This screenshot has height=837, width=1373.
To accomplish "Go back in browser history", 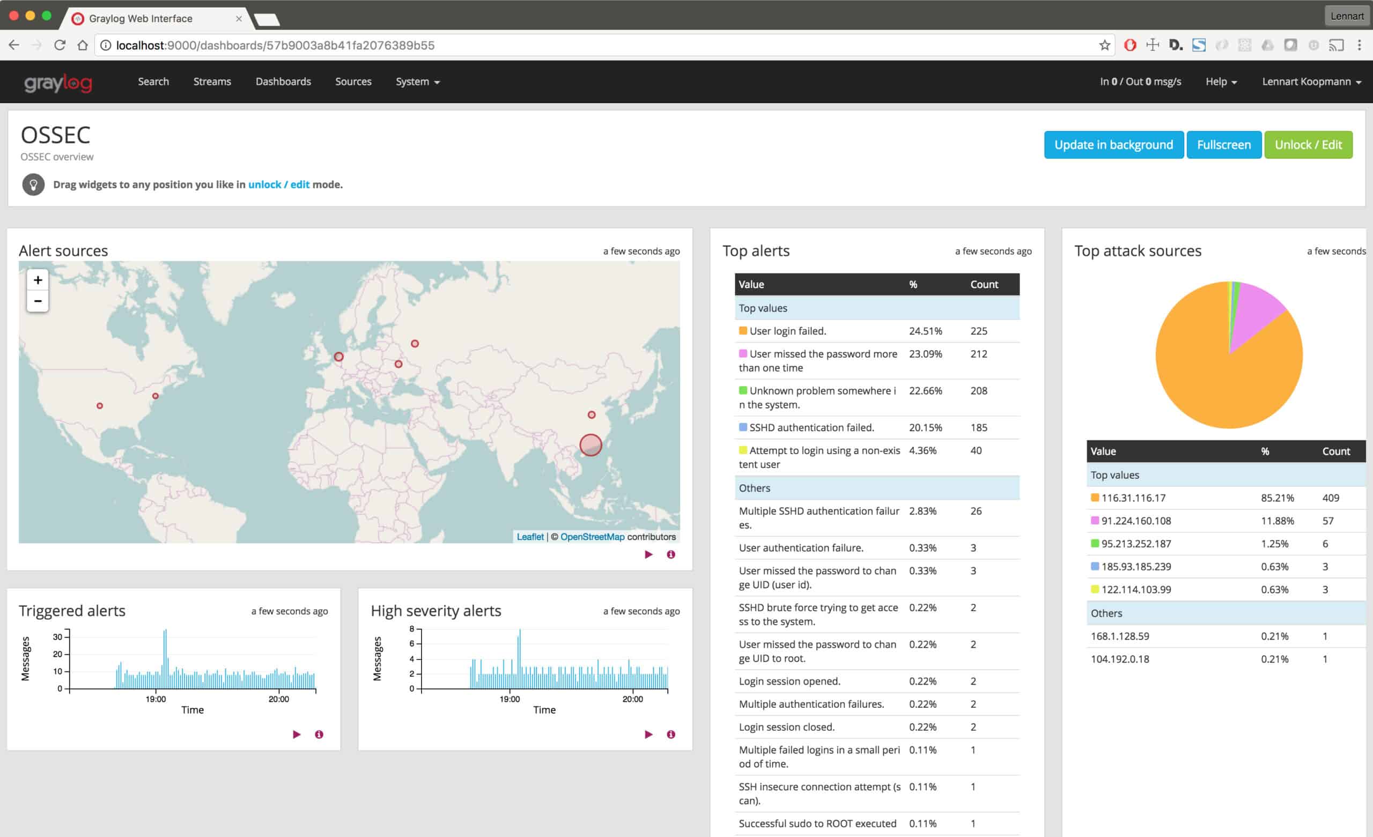I will pyautogui.click(x=14, y=45).
